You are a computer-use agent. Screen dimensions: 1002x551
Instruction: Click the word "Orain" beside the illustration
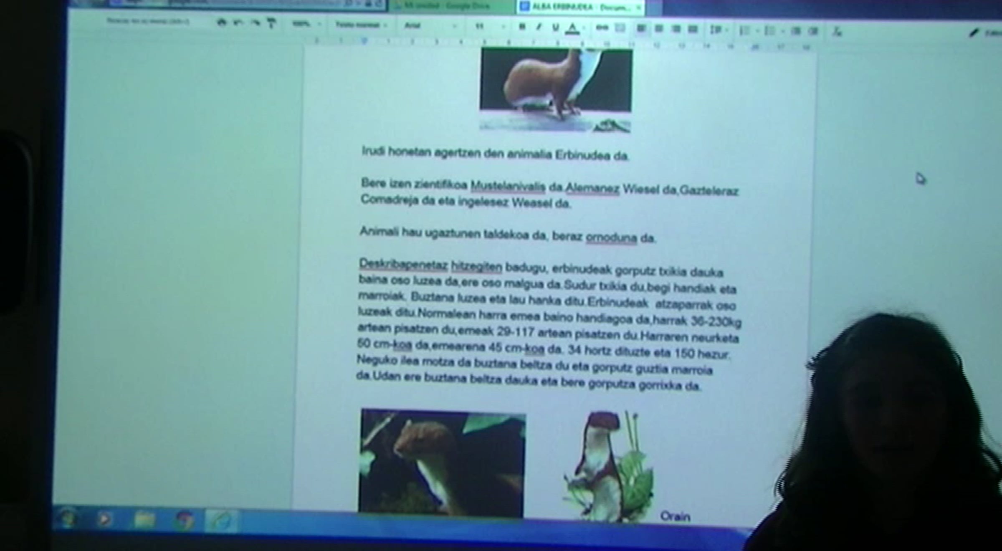point(675,516)
